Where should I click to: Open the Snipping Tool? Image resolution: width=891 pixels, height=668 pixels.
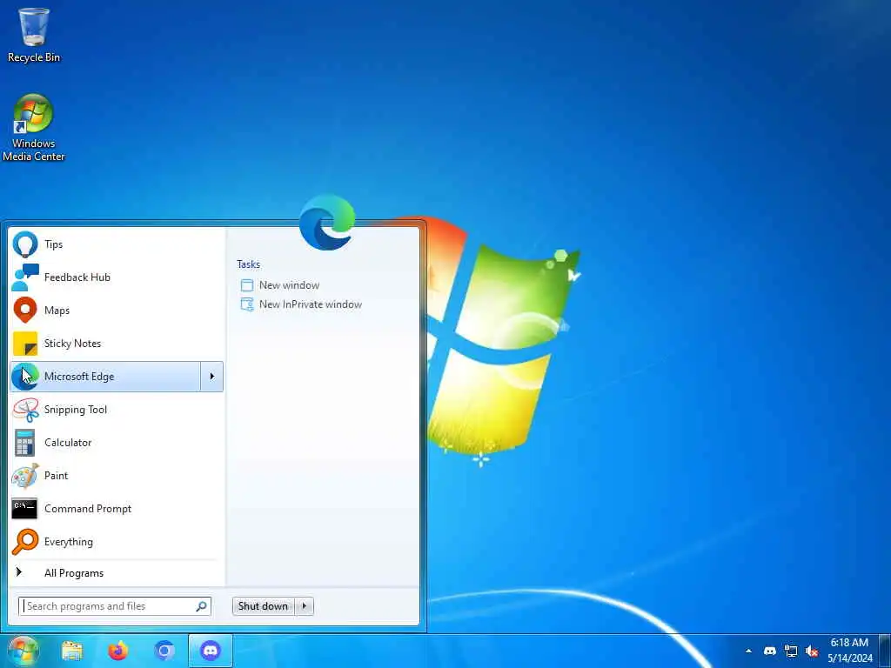[117, 410]
